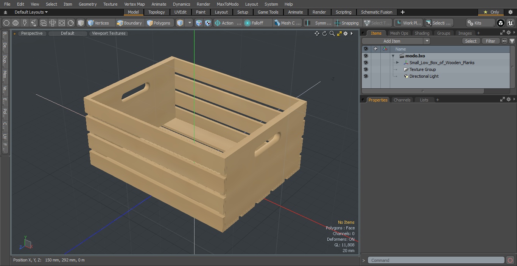517x266 pixels.
Task: Click the settings gear icon in the layout bar
Action: pos(510,12)
